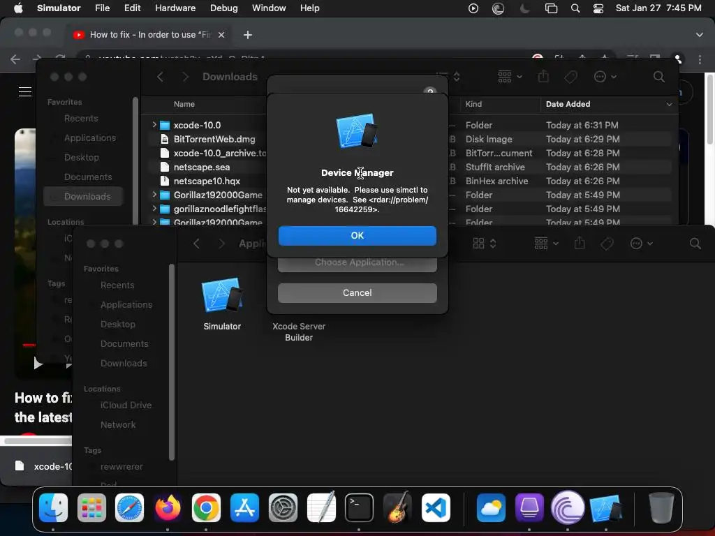Image resolution: width=715 pixels, height=536 pixels.
Task: Open the File menu
Action: [102, 8]
